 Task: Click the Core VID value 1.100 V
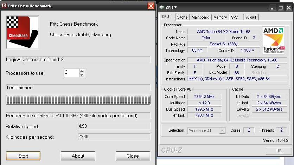(248, 50)
